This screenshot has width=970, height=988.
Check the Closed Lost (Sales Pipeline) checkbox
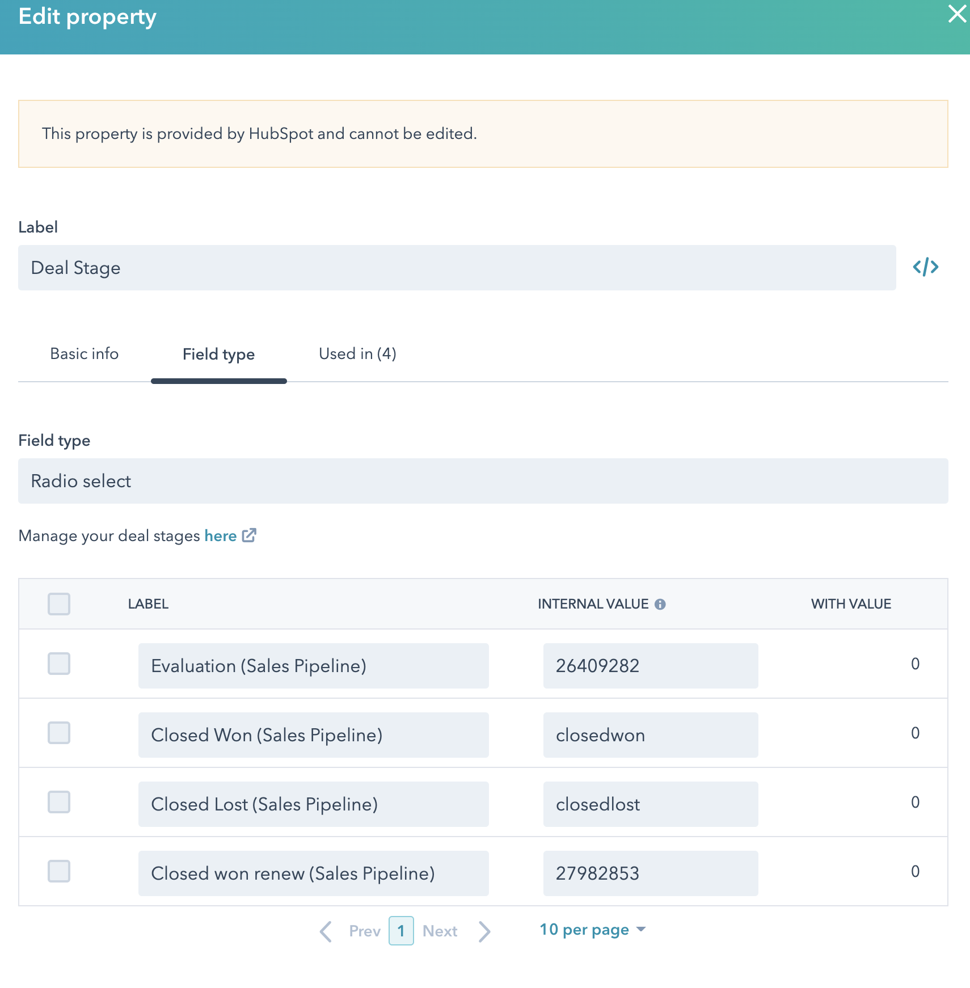58,802
